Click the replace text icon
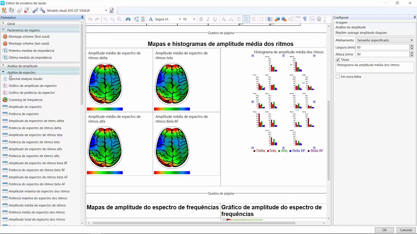 pos(136,19)
